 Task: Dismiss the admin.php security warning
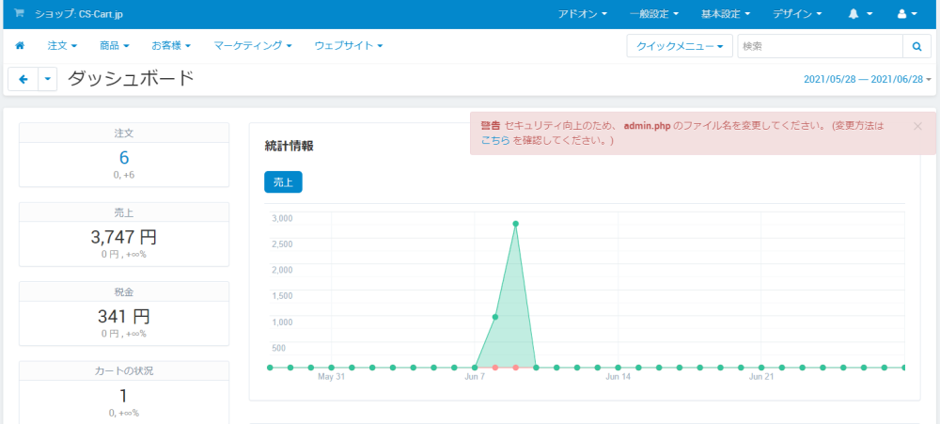[x=917, y=126]
